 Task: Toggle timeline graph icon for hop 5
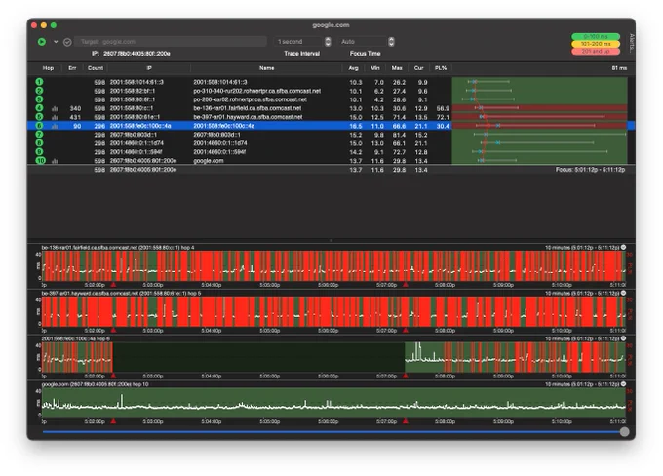[55, 117]
